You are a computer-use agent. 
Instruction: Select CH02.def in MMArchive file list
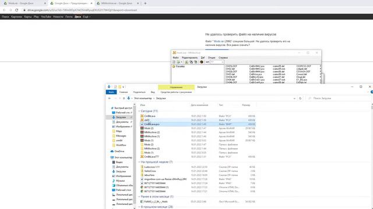[230, 69]
